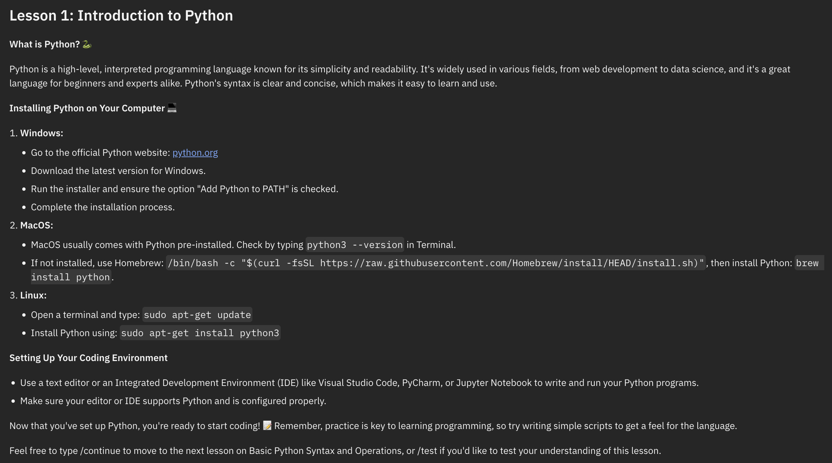Click the Lesson 1 Introduction to Python title

point(121,16)
